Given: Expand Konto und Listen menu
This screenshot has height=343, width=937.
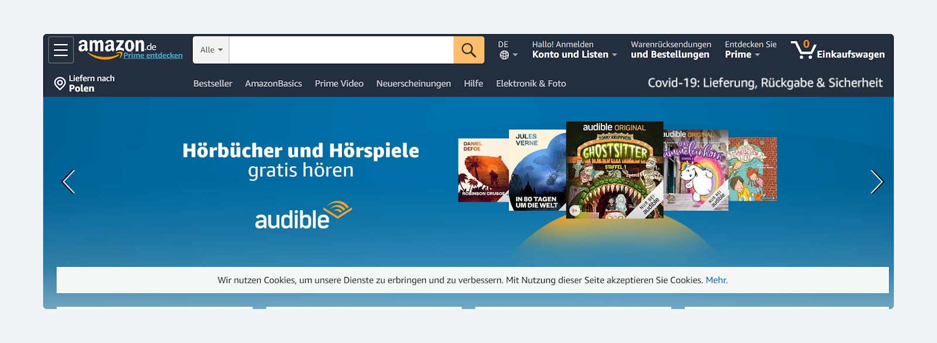Looking at the screenshot, I should pyautogui.click(x=574, y=50).
